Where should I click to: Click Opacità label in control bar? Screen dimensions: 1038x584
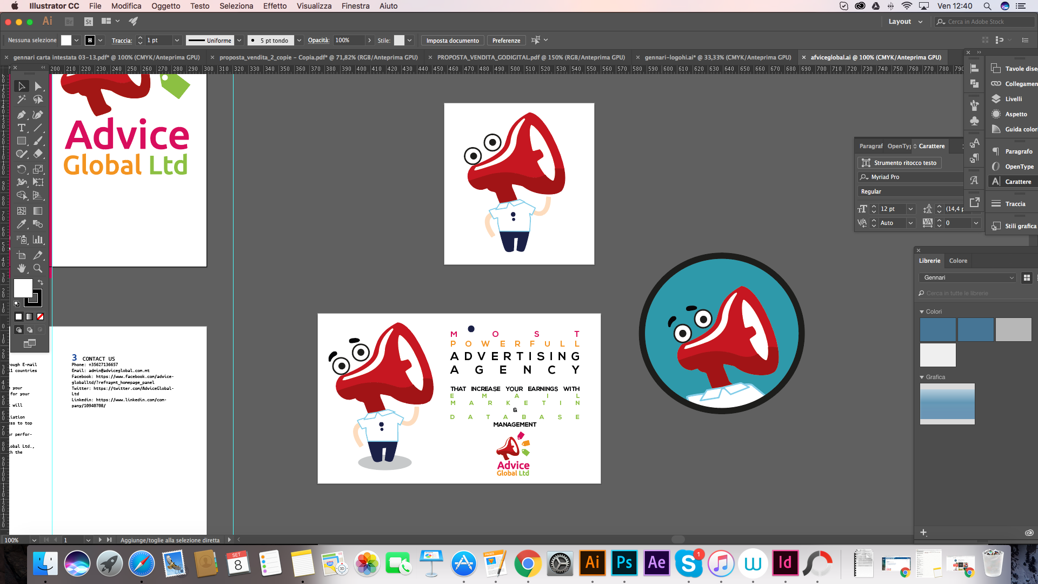coord(318,41)
